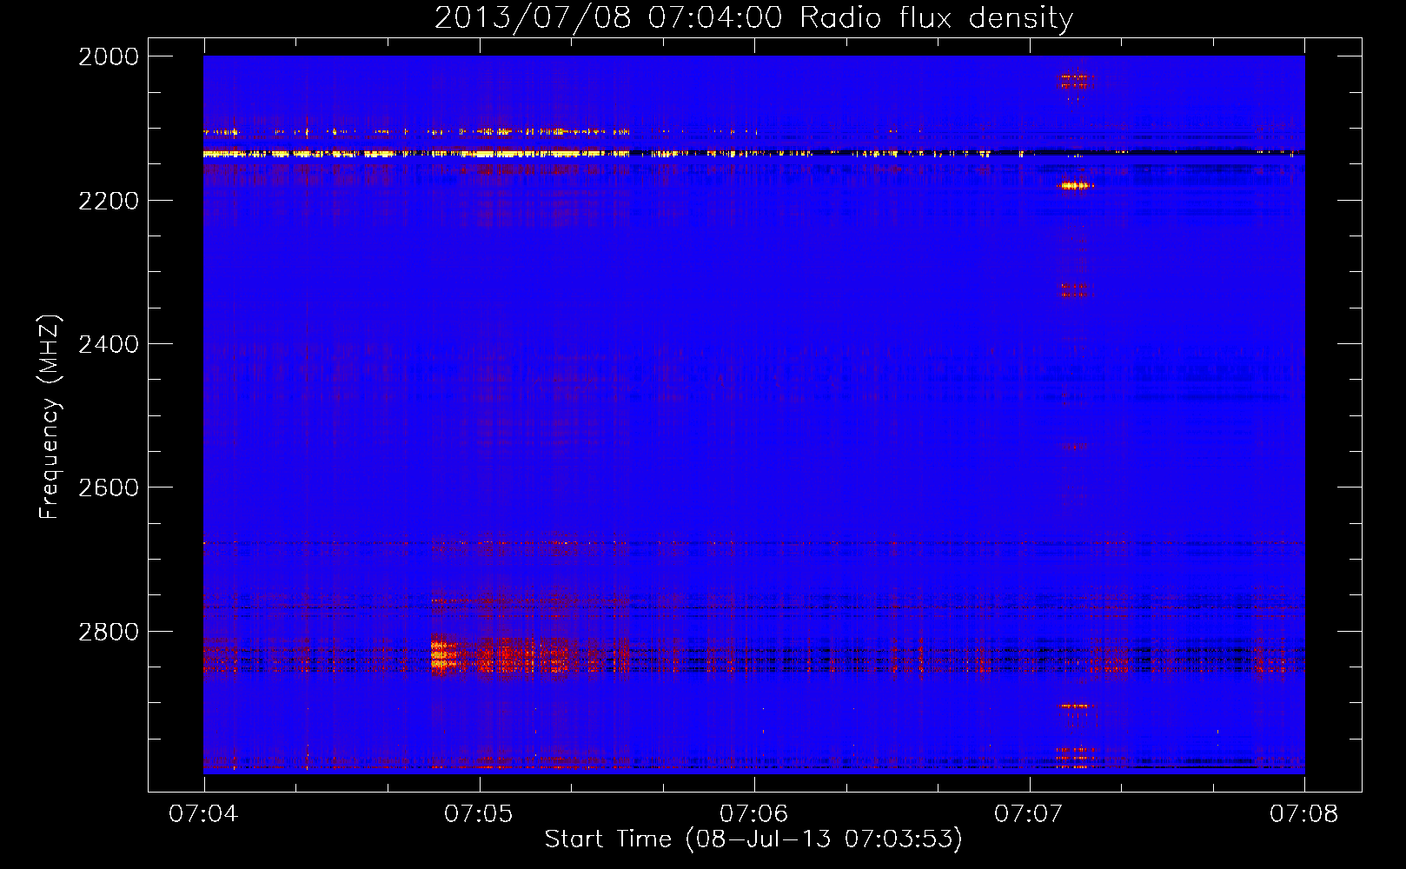The height and width of the screenshot is (869, 1406).
Task: Click the 2800 frequency tick label
Action: coord(109,632)
